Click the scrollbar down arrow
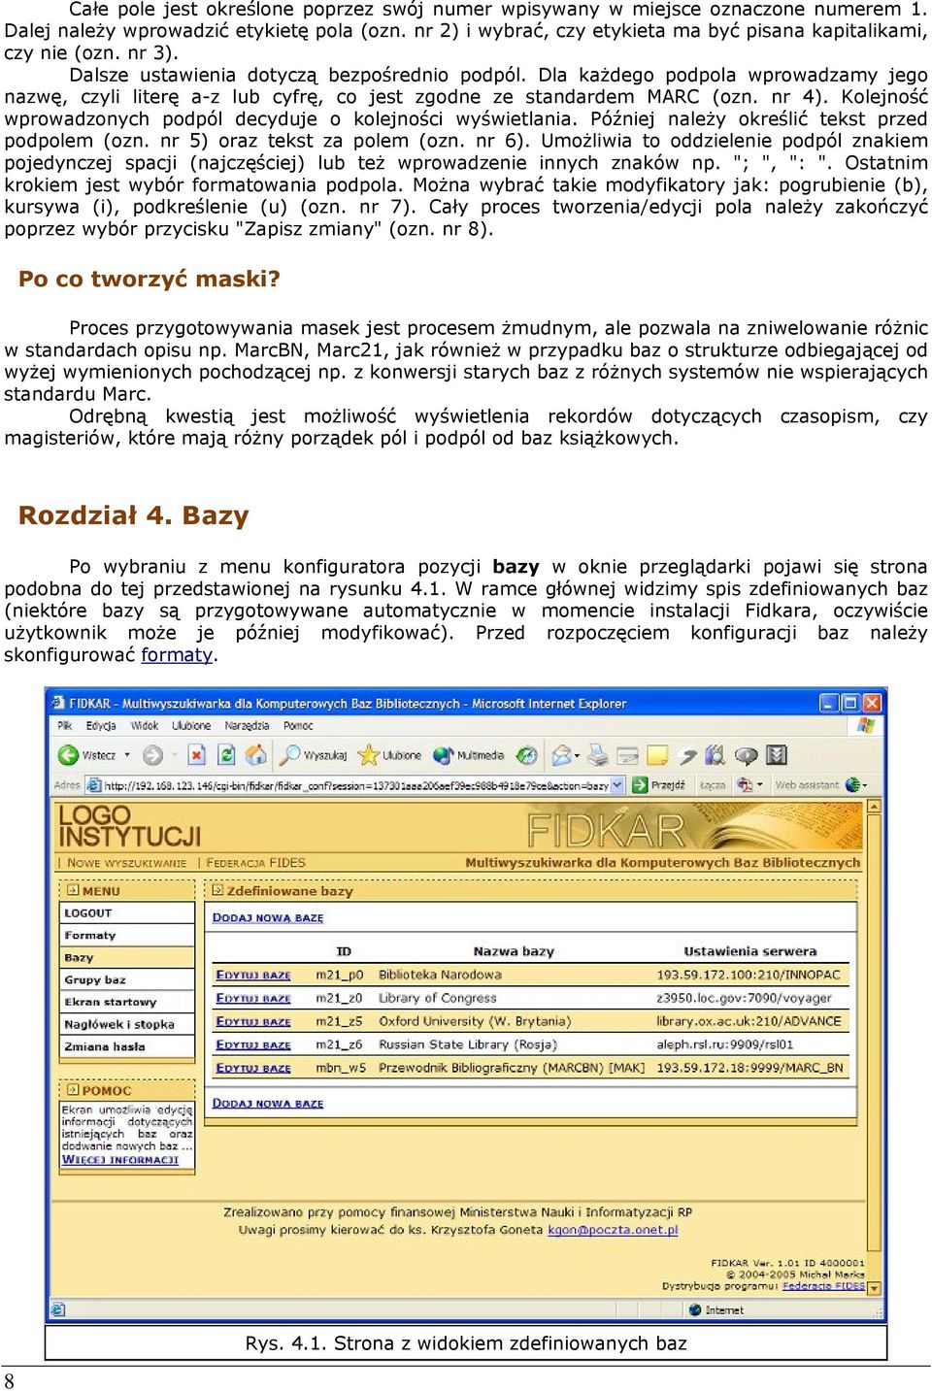The height and width of the screenshot is (1391, 932). pyautogui.click(x=874, y=1288)
